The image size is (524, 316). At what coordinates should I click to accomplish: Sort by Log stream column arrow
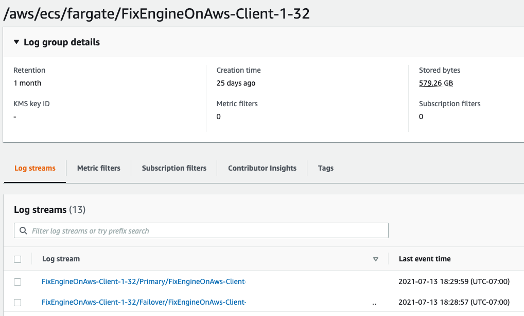click(x=376, y=259)
